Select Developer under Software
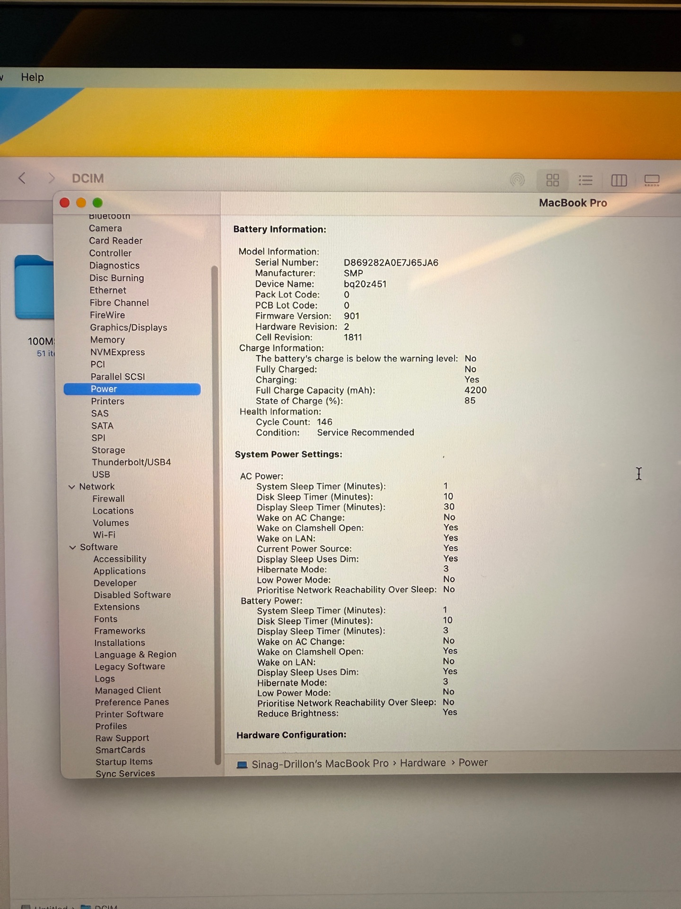This screenshot has height=909, width=681. click(115, 583)
